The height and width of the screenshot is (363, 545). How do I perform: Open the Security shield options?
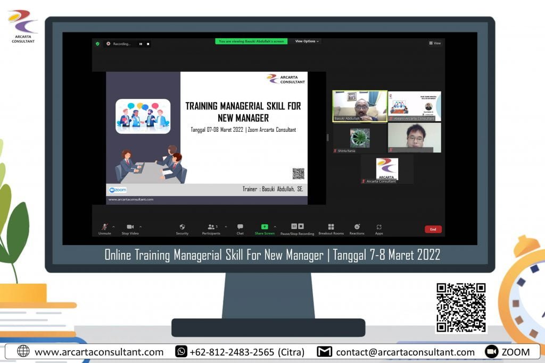tap(182, 227)
